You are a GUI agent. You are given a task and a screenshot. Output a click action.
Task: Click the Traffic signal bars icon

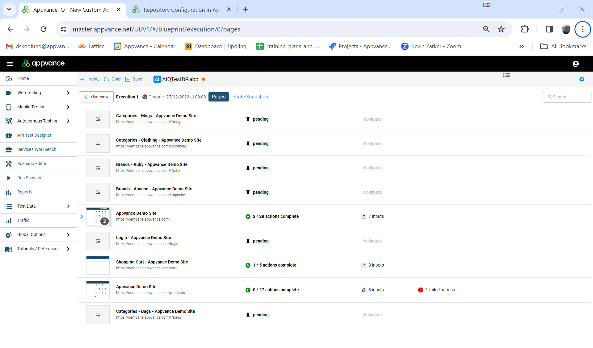pyautogui.click(x=9, y=221)
